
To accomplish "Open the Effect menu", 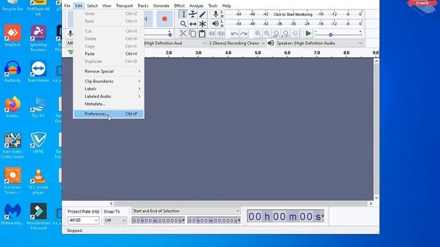I will [179, 5].
